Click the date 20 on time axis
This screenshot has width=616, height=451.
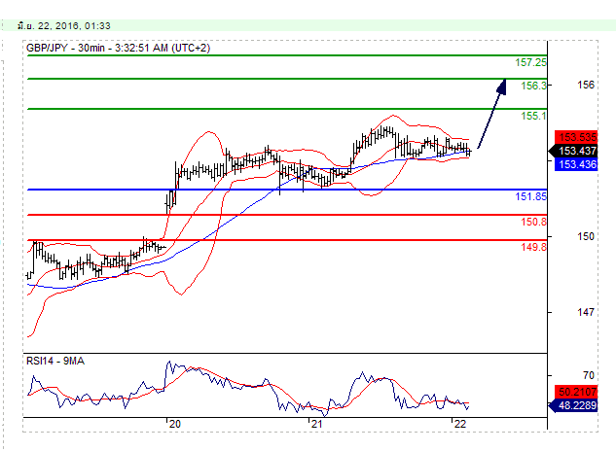pos(175,424)
